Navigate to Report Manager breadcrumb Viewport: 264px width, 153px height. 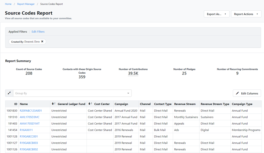tap(26, 4)
